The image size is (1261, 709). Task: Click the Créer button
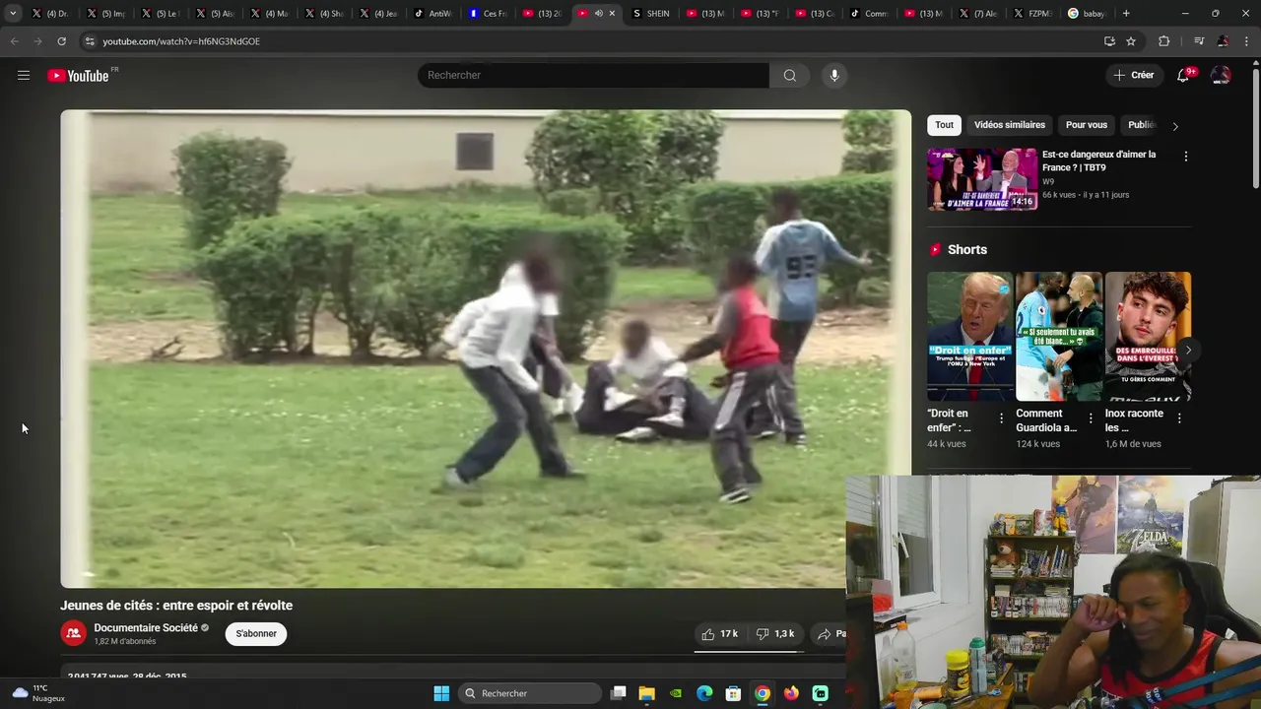pos(1133,75)
